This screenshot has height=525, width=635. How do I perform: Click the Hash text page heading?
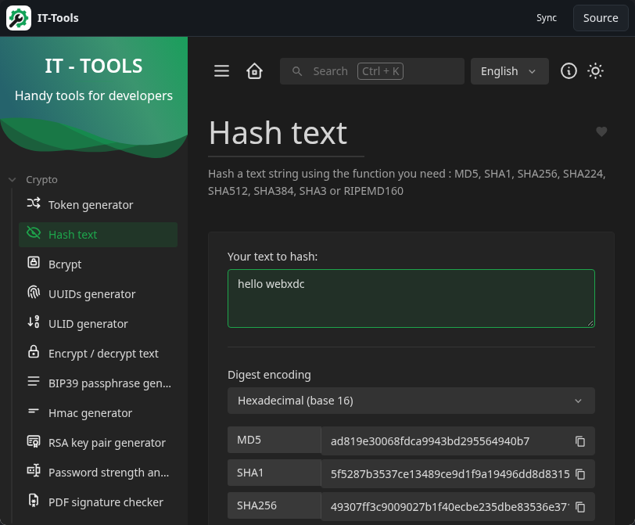pyautogui.click(x=278, y=133)
